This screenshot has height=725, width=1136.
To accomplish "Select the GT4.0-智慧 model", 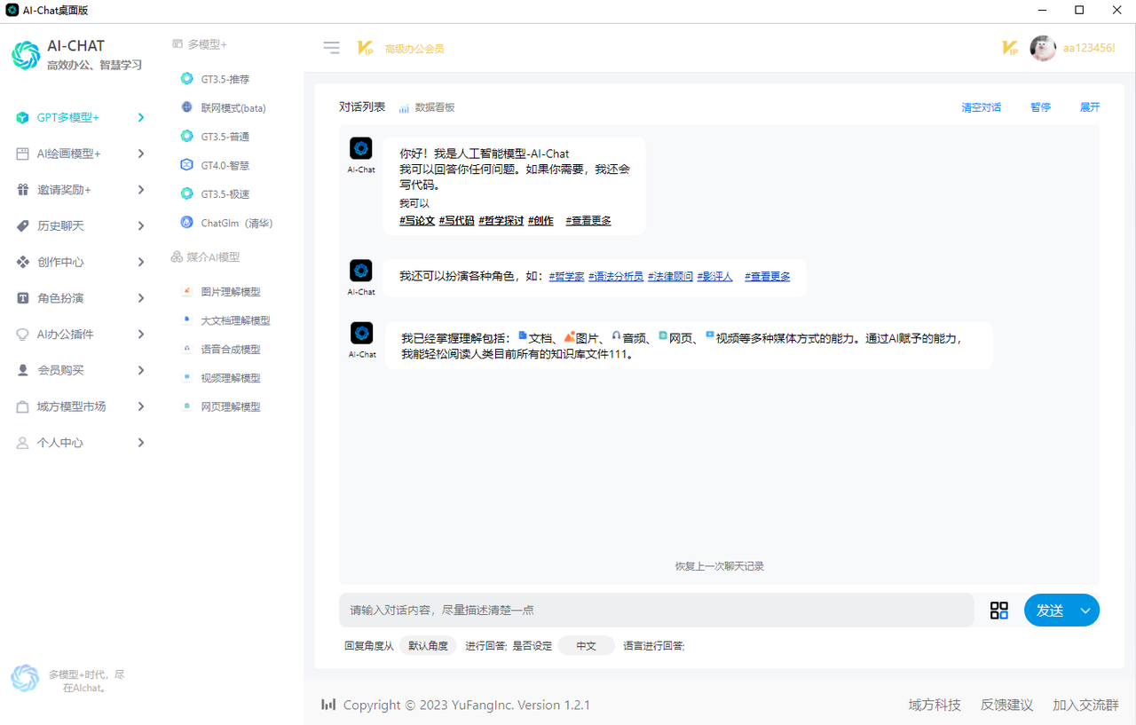I will point(225,165).
